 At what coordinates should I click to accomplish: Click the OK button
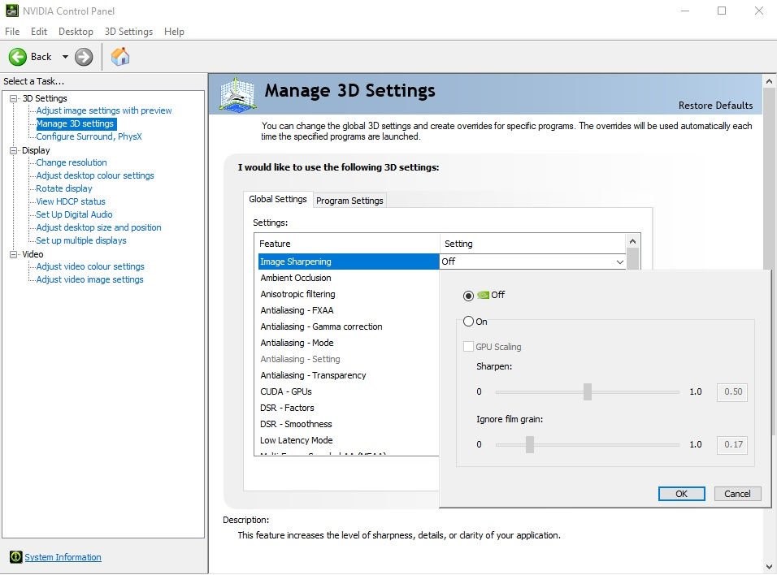(x=681, y=494)
